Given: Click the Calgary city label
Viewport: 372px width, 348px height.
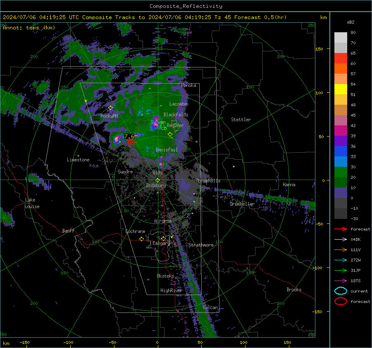Looking at the screenshot, I should pos(161,243).
